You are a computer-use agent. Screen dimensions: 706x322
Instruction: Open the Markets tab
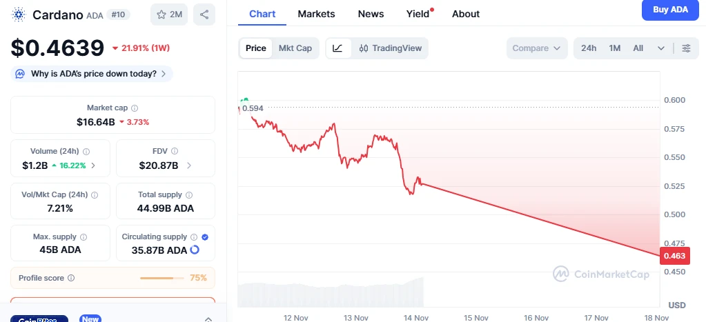pos(316,14)
